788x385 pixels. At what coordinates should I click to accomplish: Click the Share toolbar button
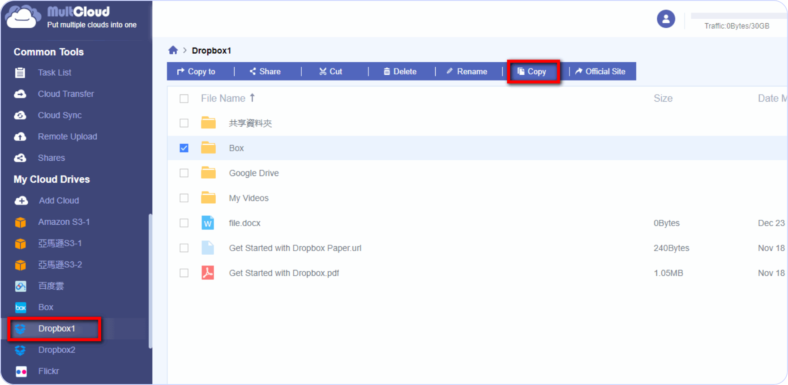[x=265, y=72]
